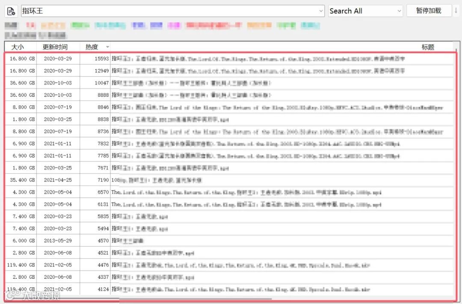
Task: Select the row with 热度 8888
Action: point(229,95)
